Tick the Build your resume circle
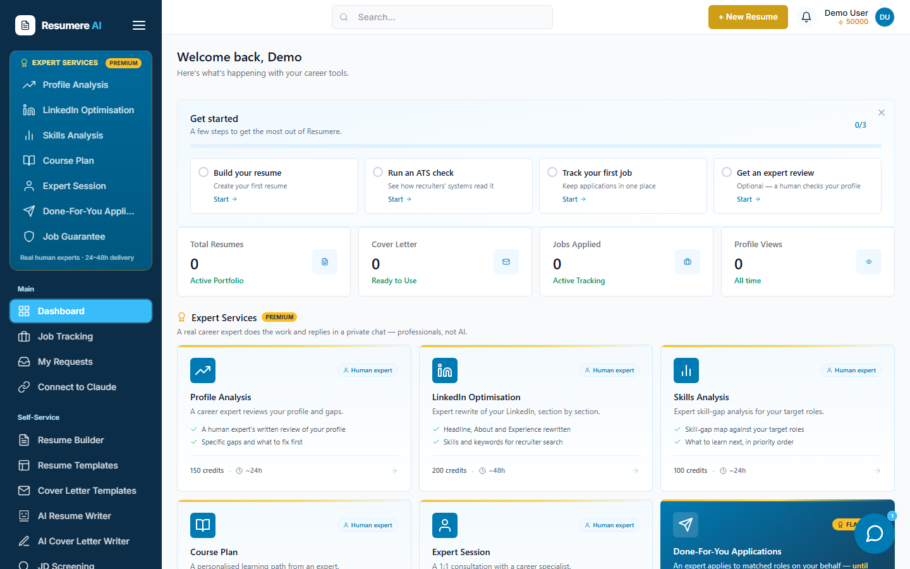The height and width of the screenshot is (569, 910). pyautogui.click(x=203, y=172)
